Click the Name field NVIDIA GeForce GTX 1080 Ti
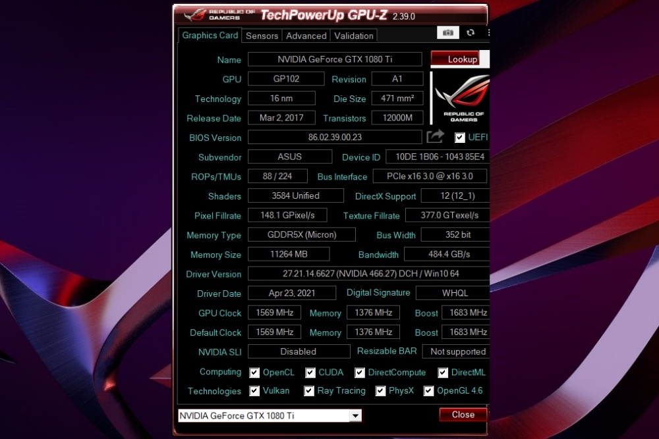Image resolution: width=659 pixels, height=439 pixels. coord(335,59)
